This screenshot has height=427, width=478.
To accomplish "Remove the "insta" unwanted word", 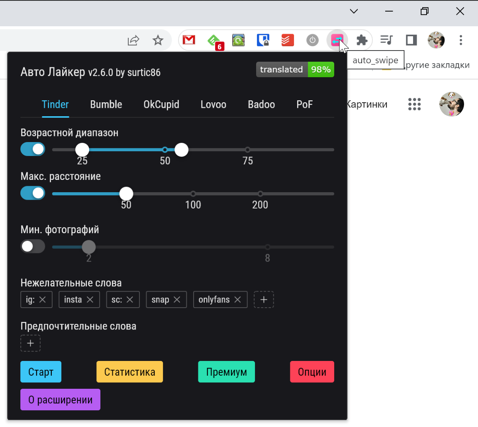I will [90, 300].
